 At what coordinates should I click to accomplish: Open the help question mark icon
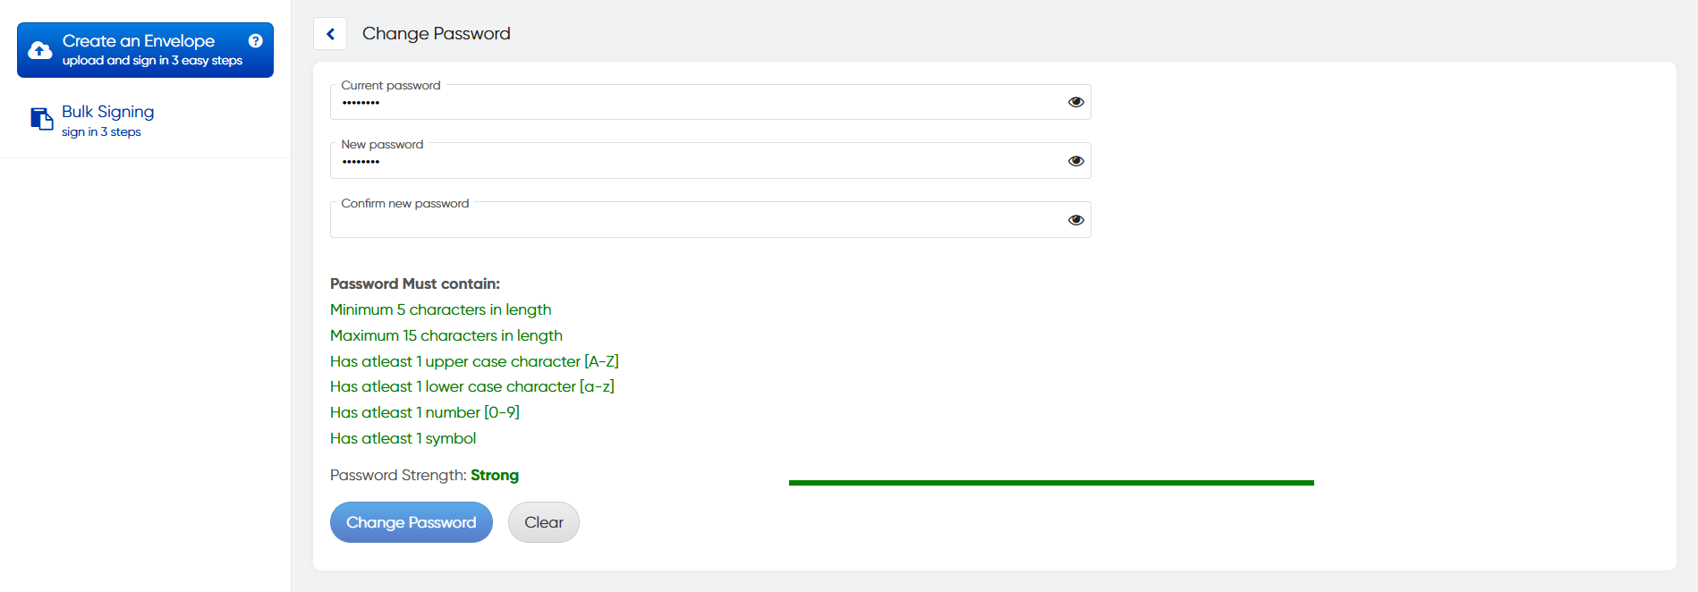tap(256, 41)
